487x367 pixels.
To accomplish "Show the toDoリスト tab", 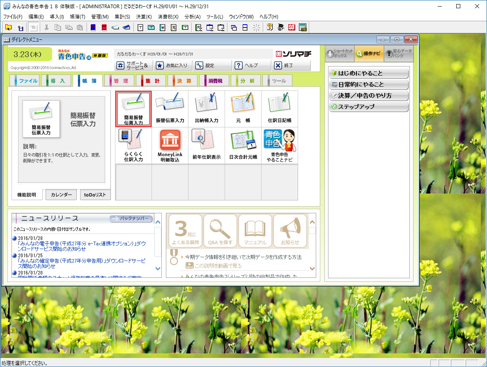I will 95,195.
